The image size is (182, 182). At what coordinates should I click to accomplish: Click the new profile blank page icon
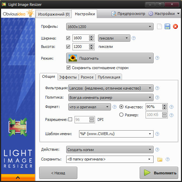(x=159, y=26)
